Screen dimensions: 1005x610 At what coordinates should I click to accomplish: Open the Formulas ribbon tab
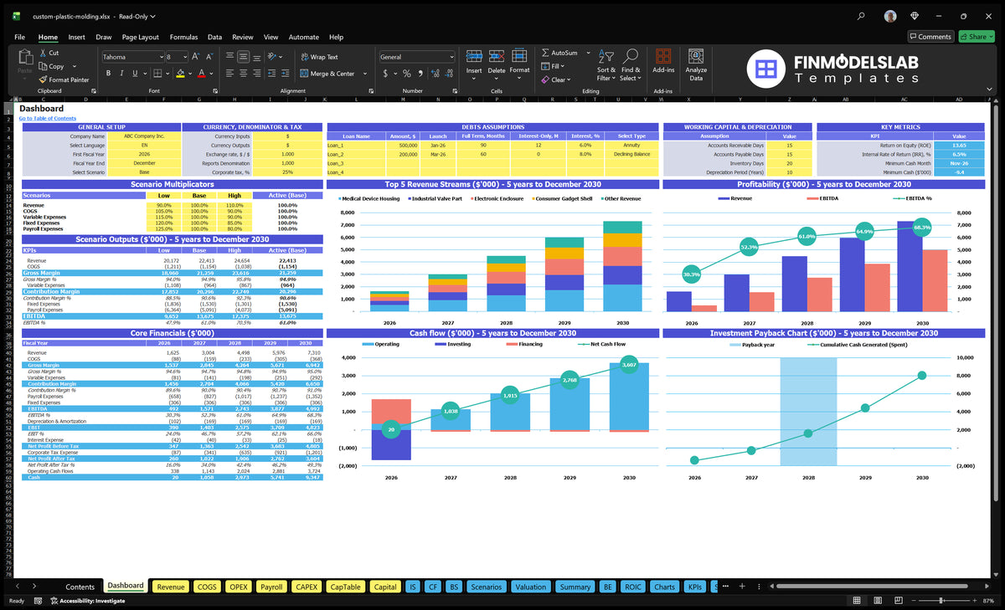coord(183,37)
